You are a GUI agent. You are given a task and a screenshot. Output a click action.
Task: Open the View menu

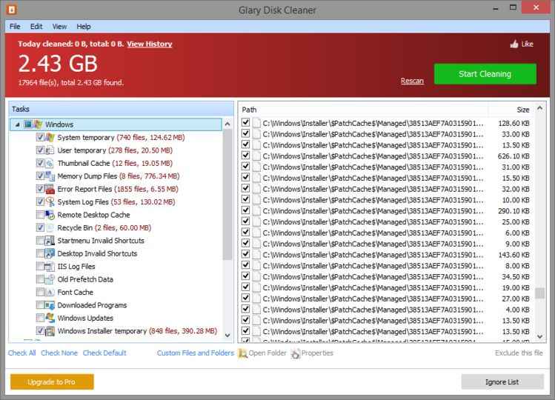point(59,26)
